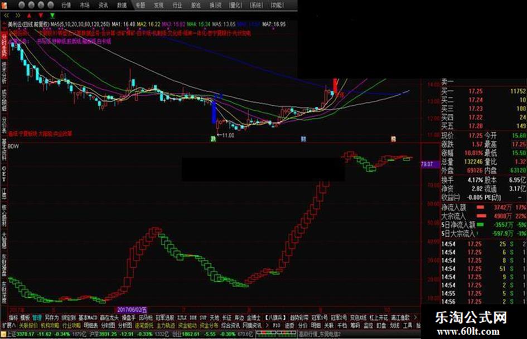This screenshot has height=339, width=527.
Task: Click the first gray round button in title bar
Action: tap(22, 4)
